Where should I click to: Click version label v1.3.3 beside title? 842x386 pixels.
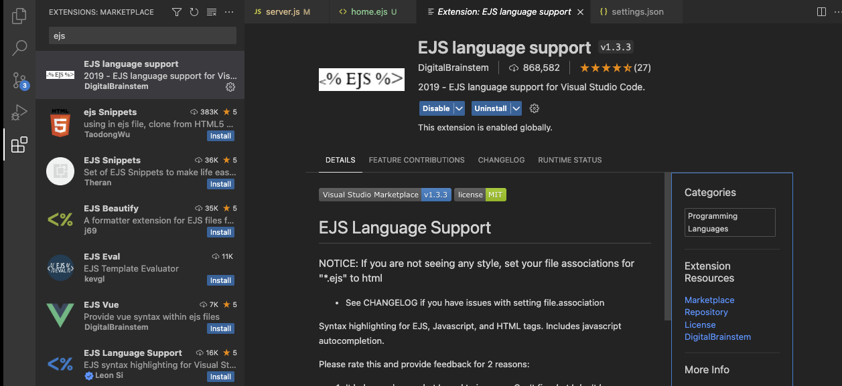tap(616, 47)
